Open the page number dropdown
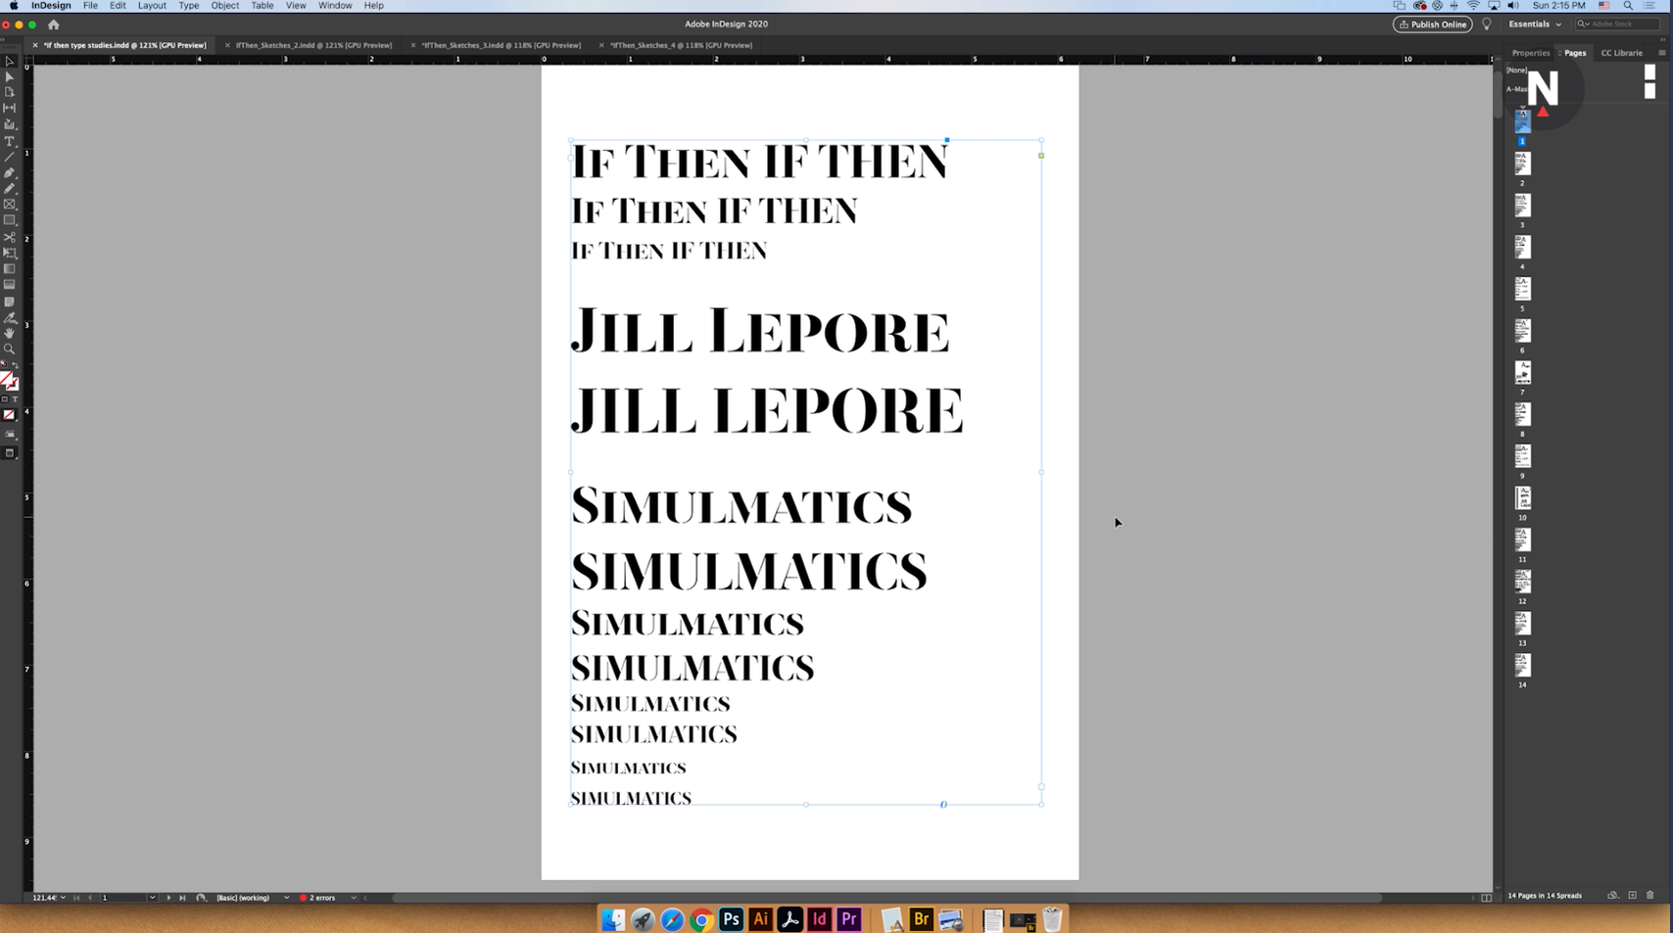1673x933 pixels. tap(152, 898)
